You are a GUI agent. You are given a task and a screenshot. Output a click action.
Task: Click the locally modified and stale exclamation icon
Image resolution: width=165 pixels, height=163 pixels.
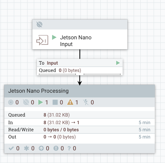click(56, 148)
